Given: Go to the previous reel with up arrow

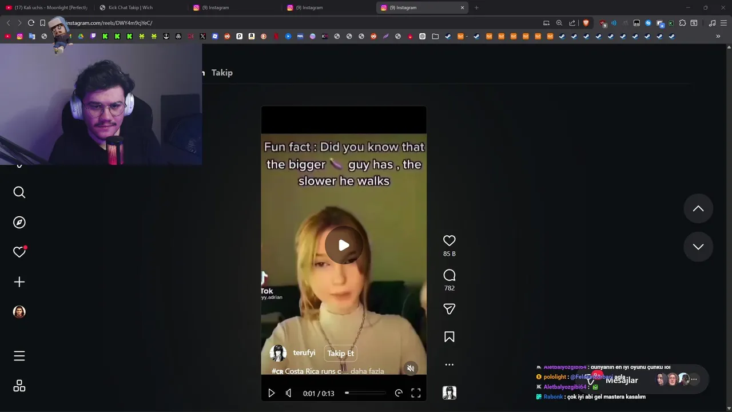Looking at the screenshot, I should tap(698, 209).
